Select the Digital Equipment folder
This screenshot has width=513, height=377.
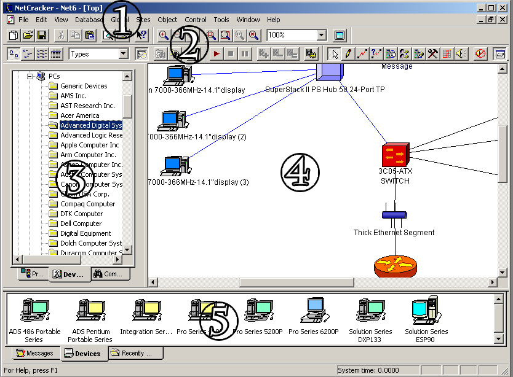tap(85, 233)
